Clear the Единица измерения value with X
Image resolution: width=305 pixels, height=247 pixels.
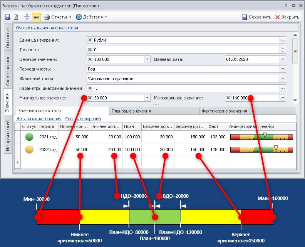point(90,40)
